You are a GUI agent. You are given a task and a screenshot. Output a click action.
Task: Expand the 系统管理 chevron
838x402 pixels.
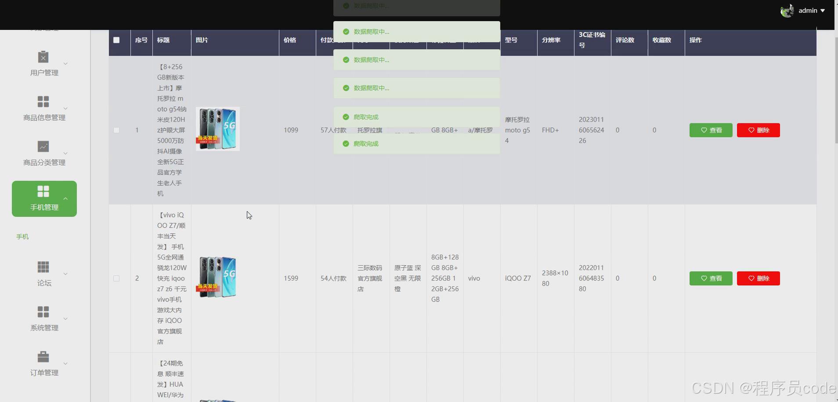(x=65, y=319)
